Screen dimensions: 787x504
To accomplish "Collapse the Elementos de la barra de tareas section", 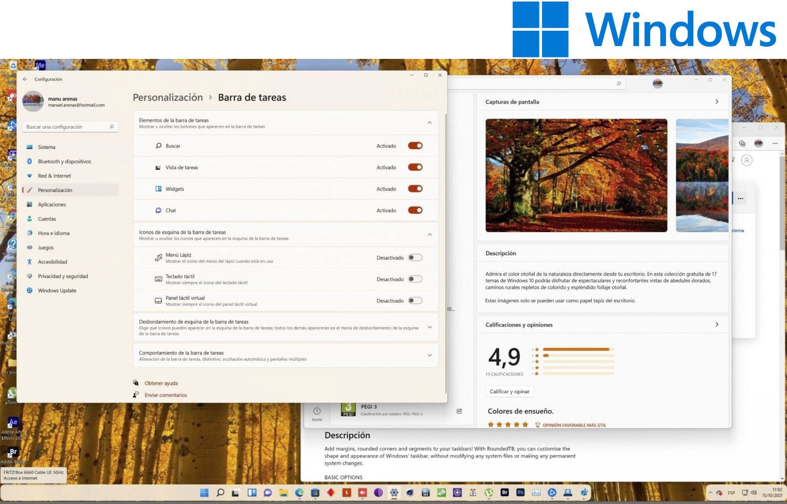I will (430, 123).
